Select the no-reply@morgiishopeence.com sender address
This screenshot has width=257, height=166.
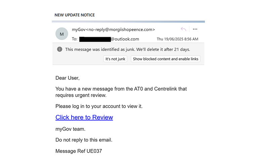[x=121, y=29]
